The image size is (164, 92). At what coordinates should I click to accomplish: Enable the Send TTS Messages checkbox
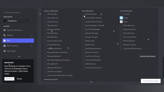point(83,29)
